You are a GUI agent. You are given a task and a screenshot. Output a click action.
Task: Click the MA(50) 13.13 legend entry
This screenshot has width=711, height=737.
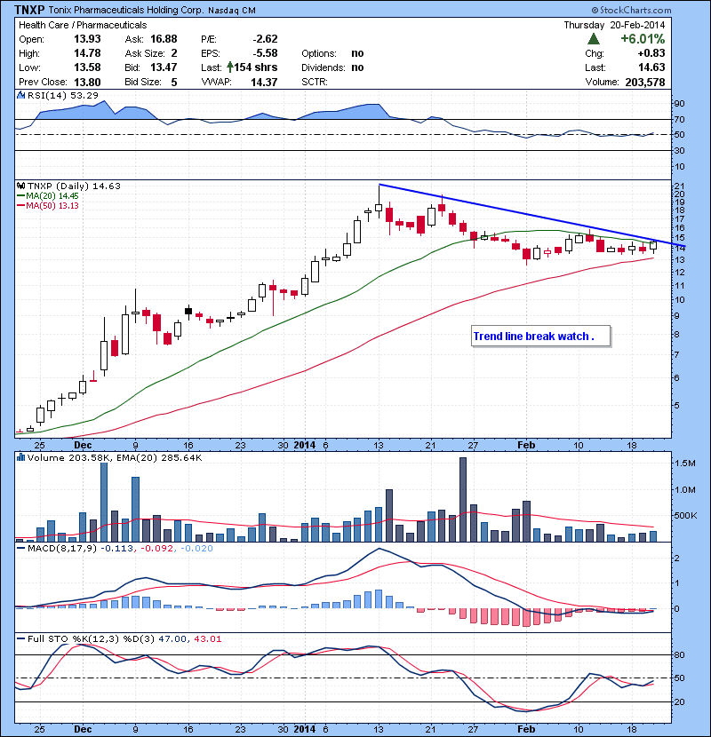click(x=48, y=206)
